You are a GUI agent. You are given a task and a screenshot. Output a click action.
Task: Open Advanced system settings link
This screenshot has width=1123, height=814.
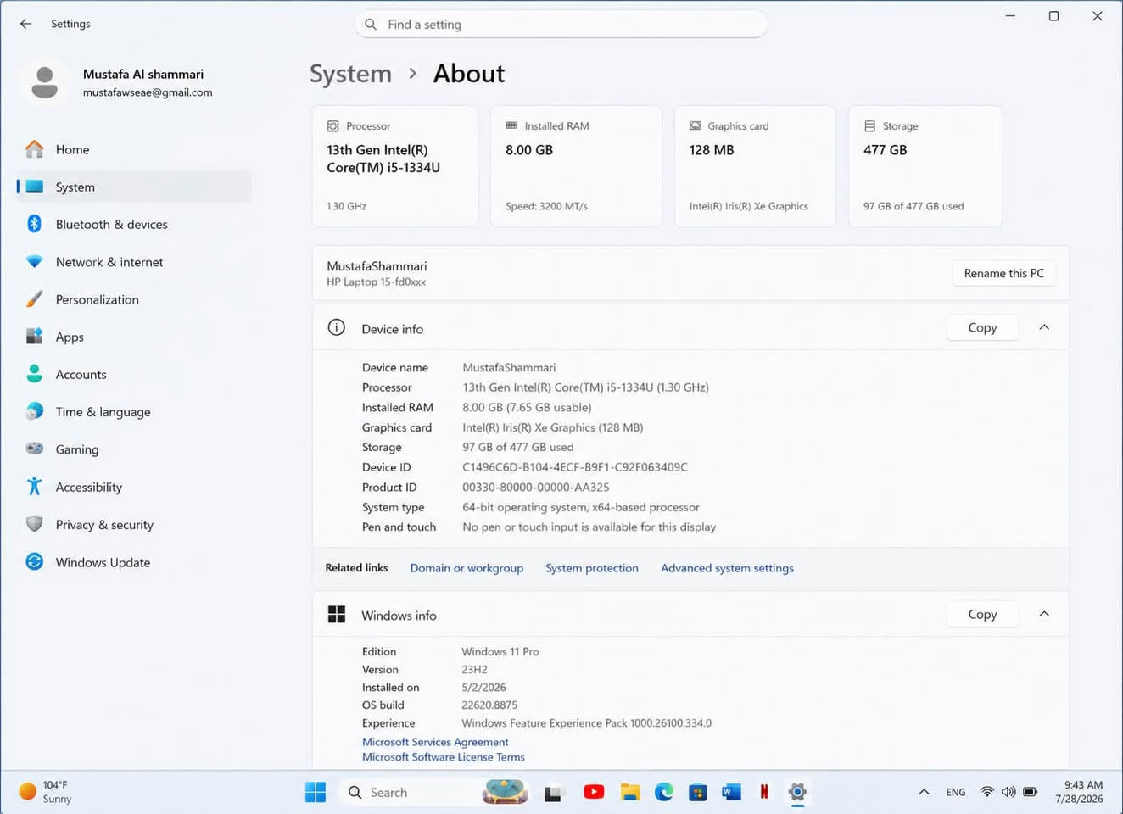click(727, 568)
